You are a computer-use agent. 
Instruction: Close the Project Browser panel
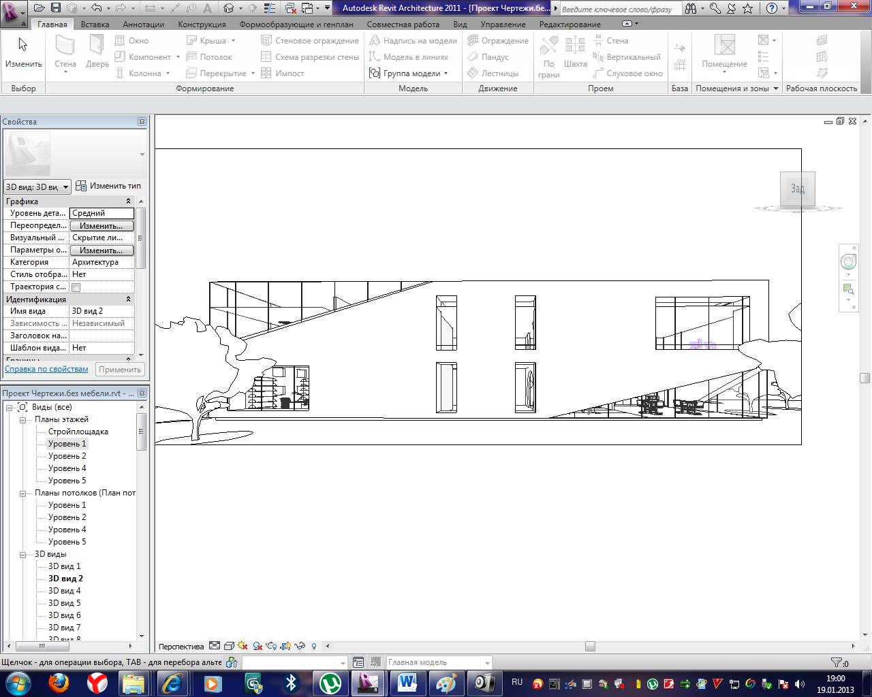(x=142, y=393)
